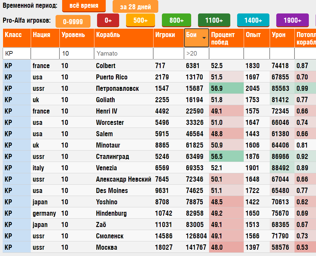316x256 pixels.
Task: Focus the Уровень filter field containing 10
Action: 77,53
